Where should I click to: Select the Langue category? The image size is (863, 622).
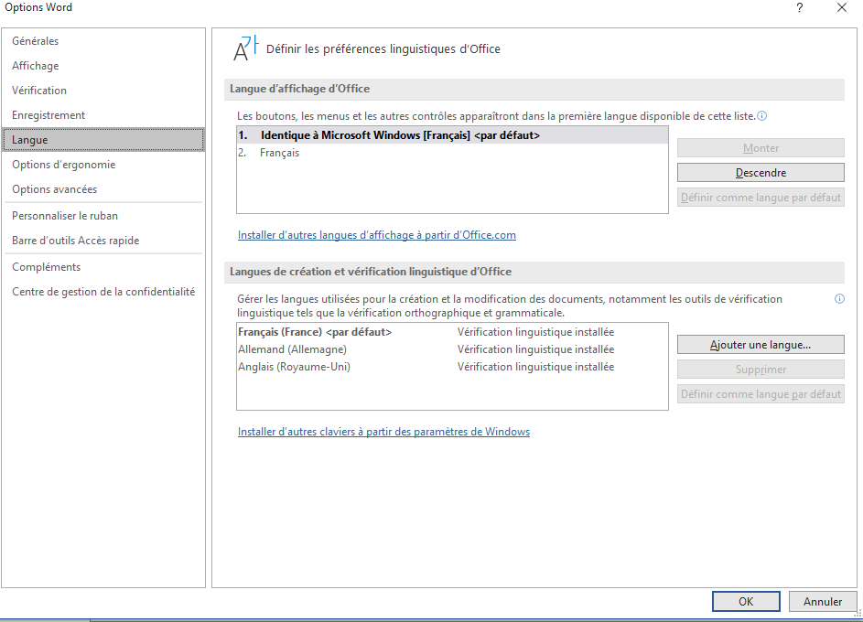(103, 140)
